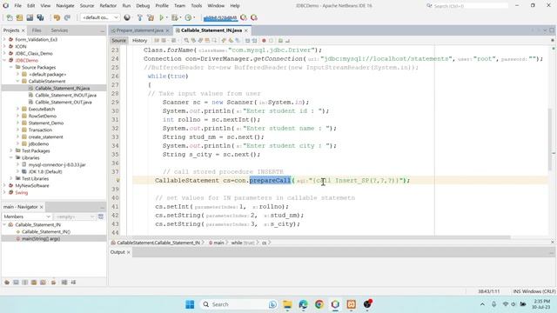Switch to History view of editor
Image resolution: width=557 pixels, height=313 pixels.
(139, 41)
